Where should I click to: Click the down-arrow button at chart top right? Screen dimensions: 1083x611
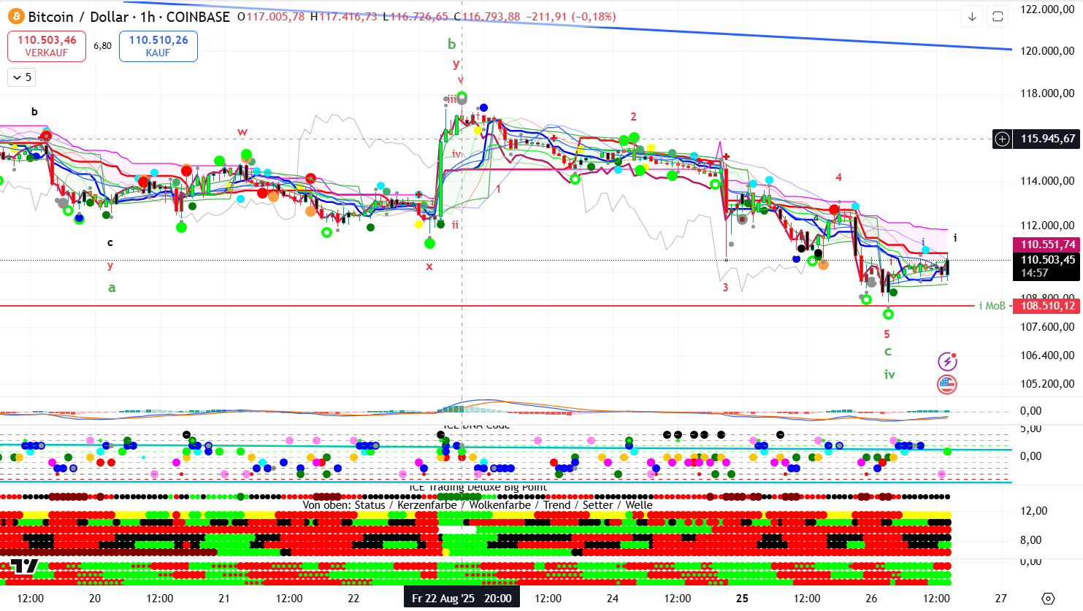pyautogui.click(x=972, y=16)
